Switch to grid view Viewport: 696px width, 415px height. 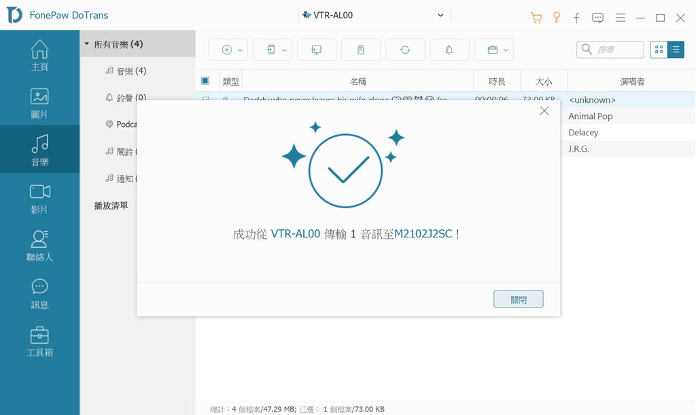tap(659, 49)
